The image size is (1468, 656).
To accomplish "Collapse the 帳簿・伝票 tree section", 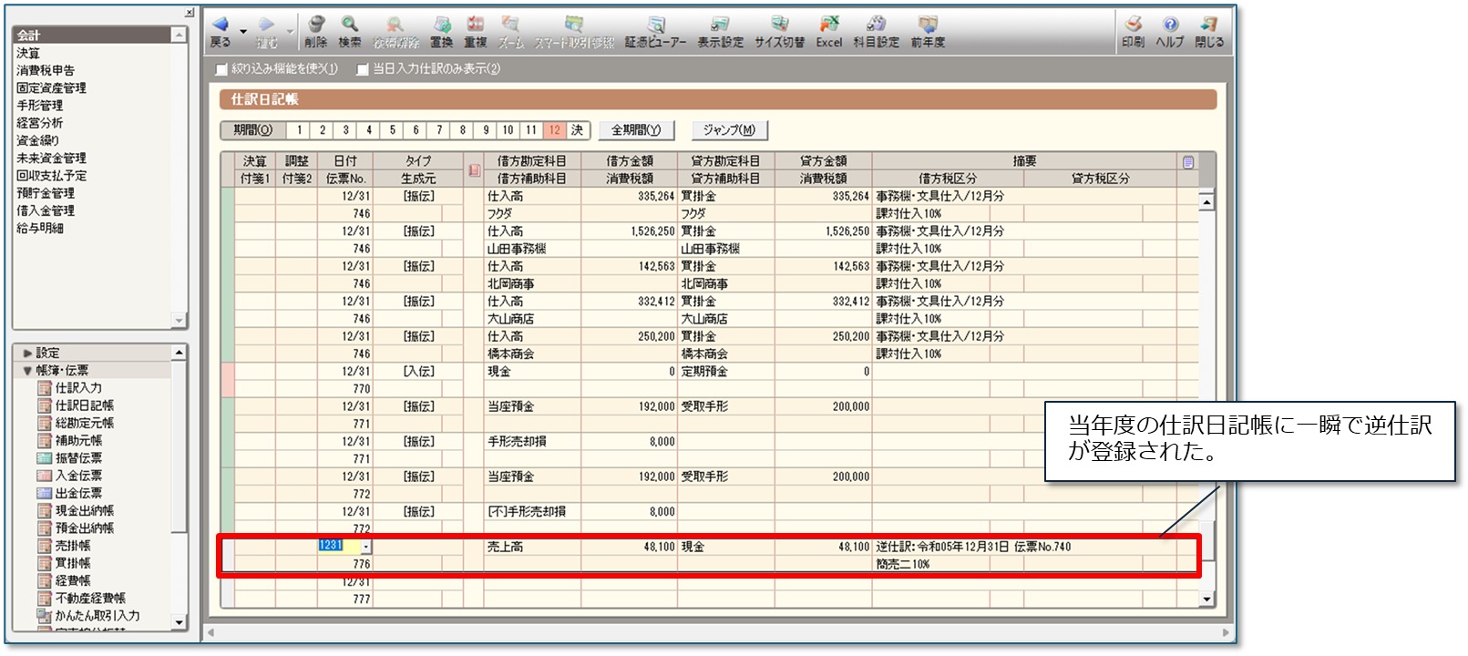I will point(27,371).
